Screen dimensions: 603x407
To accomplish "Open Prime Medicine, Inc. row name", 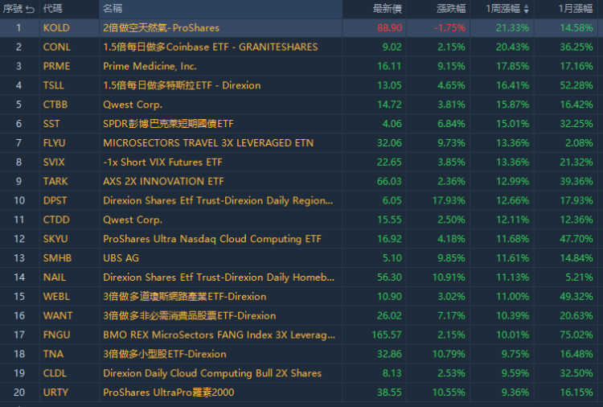I will tap(150, 66).
